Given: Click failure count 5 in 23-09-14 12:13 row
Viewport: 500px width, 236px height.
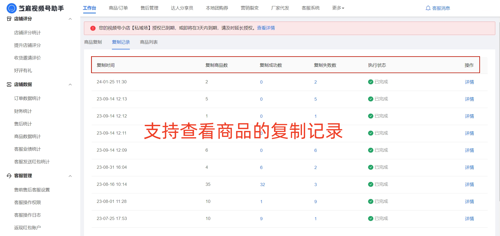Looking at the screenshot, I should tap(315, 99).
